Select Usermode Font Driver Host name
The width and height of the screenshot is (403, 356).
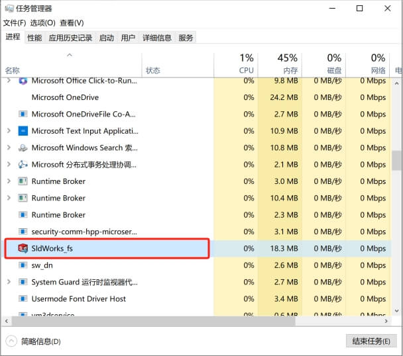click(79, 299)
